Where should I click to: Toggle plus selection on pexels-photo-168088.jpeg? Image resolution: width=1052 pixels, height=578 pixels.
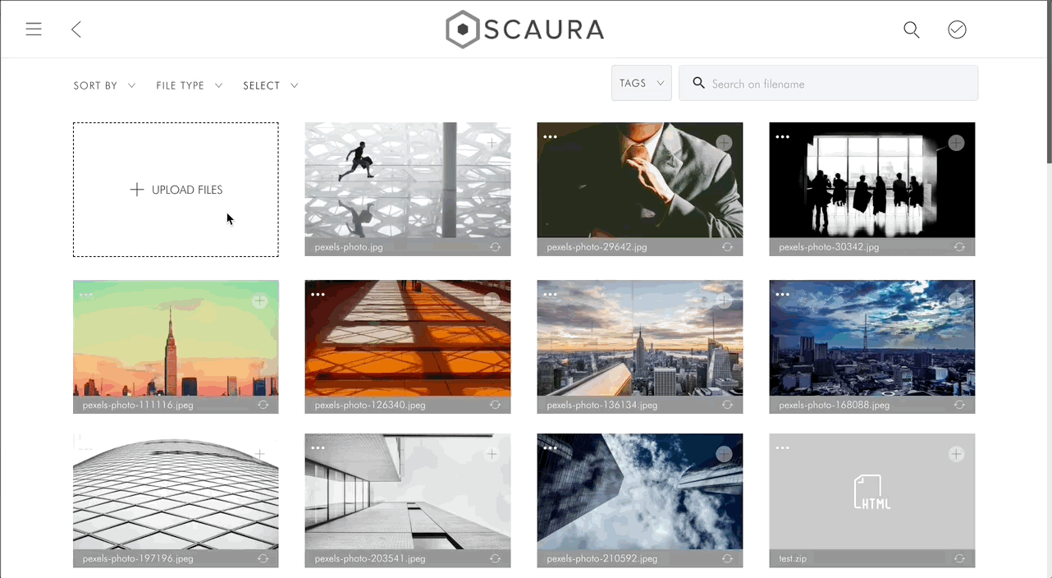click(x=956, y=301)
